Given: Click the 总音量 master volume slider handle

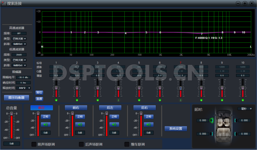Looking at the screenshot, I should (12, 113).
